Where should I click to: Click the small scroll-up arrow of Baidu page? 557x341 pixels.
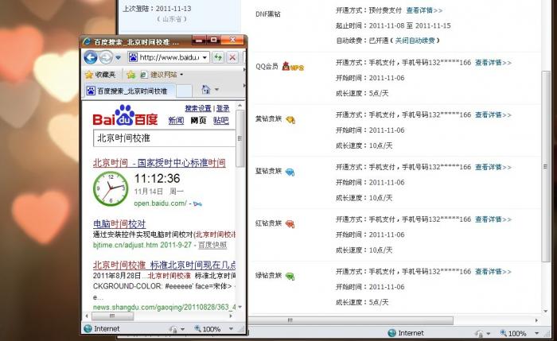tap(240, 106)
